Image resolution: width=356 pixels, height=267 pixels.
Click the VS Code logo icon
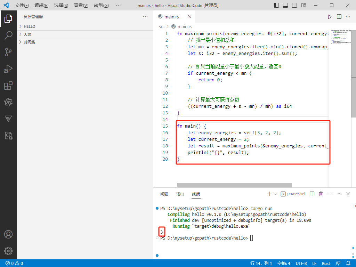pos(6,5)
